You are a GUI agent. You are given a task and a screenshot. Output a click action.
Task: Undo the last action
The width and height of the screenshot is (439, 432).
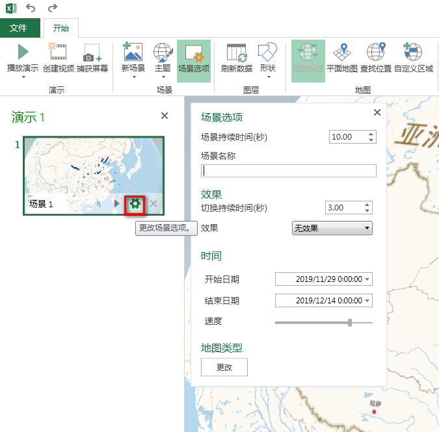31,8
